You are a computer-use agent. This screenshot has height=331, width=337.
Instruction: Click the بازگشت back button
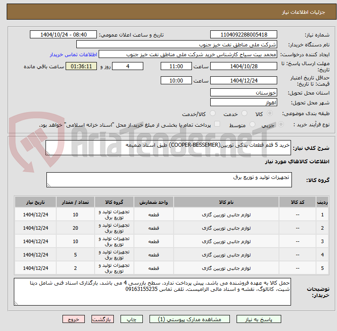point(103,319)
